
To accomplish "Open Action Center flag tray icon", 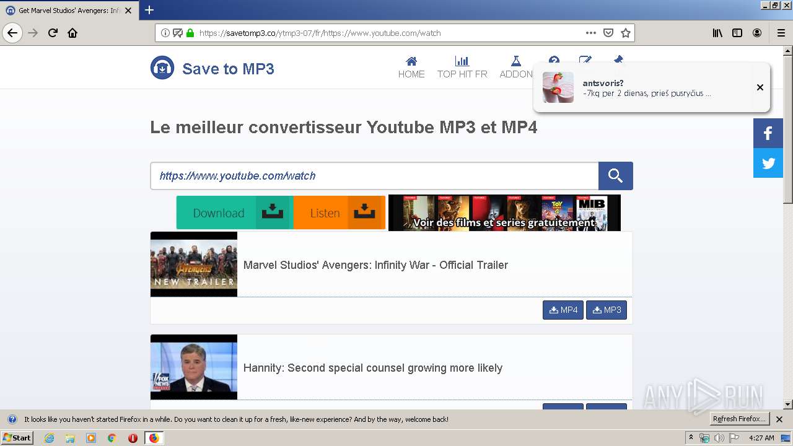I will tap(734, 438).
